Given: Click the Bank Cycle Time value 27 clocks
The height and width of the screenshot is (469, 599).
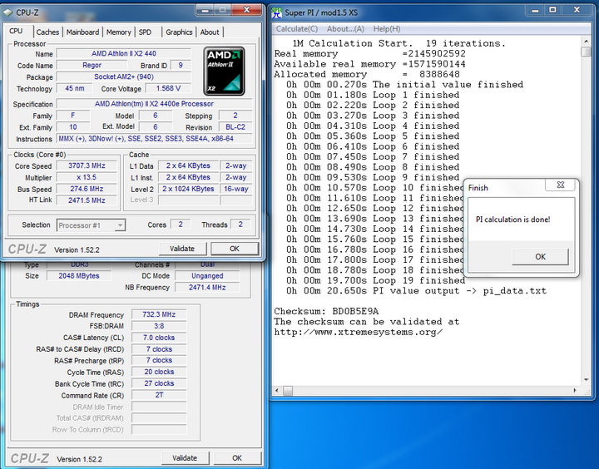Looking at the screenshot, I should pyautogui.click(x=159, y=383).
